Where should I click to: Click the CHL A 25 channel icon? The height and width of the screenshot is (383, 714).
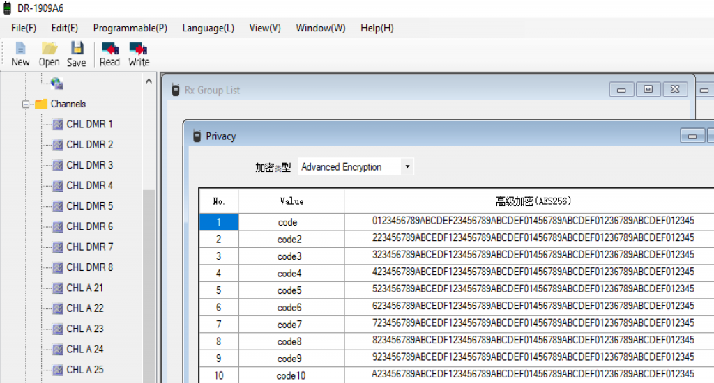58,370
